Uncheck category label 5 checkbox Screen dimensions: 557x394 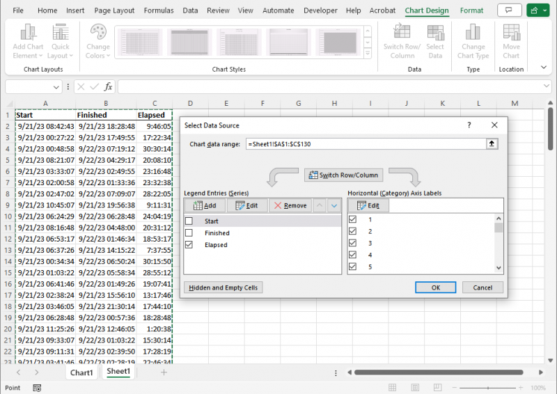pyautogui.click(x=352, y=267)
